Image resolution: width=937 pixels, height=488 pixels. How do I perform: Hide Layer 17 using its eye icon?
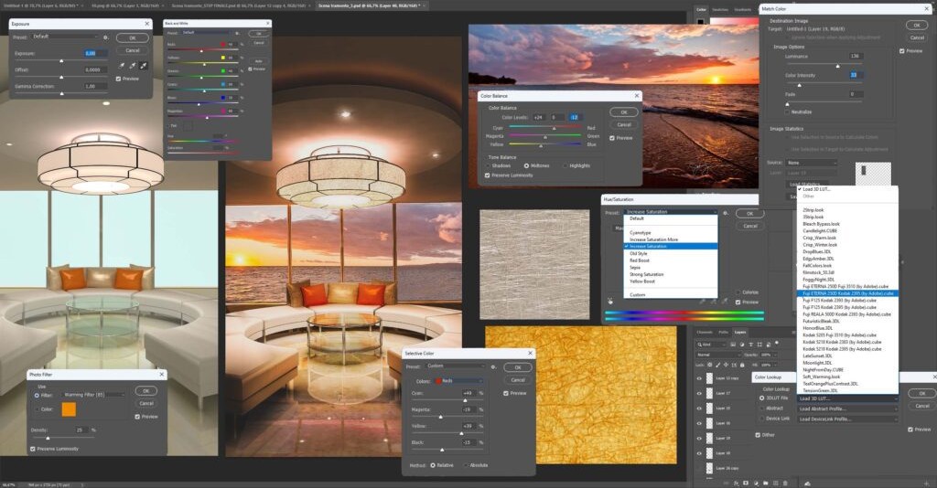pyautogui.click(x=699, y=393)
